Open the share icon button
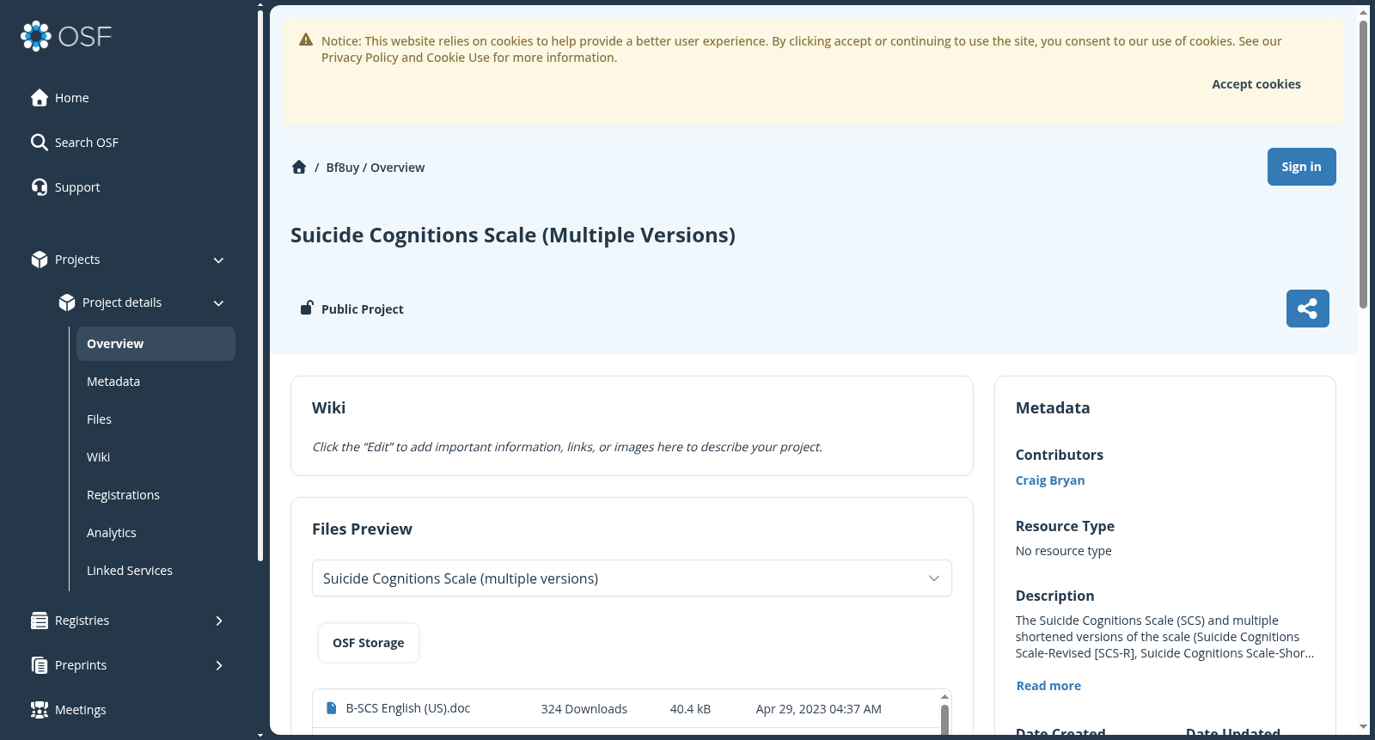The height and width of the screenshot is (740, 1375). [1307, 309]
